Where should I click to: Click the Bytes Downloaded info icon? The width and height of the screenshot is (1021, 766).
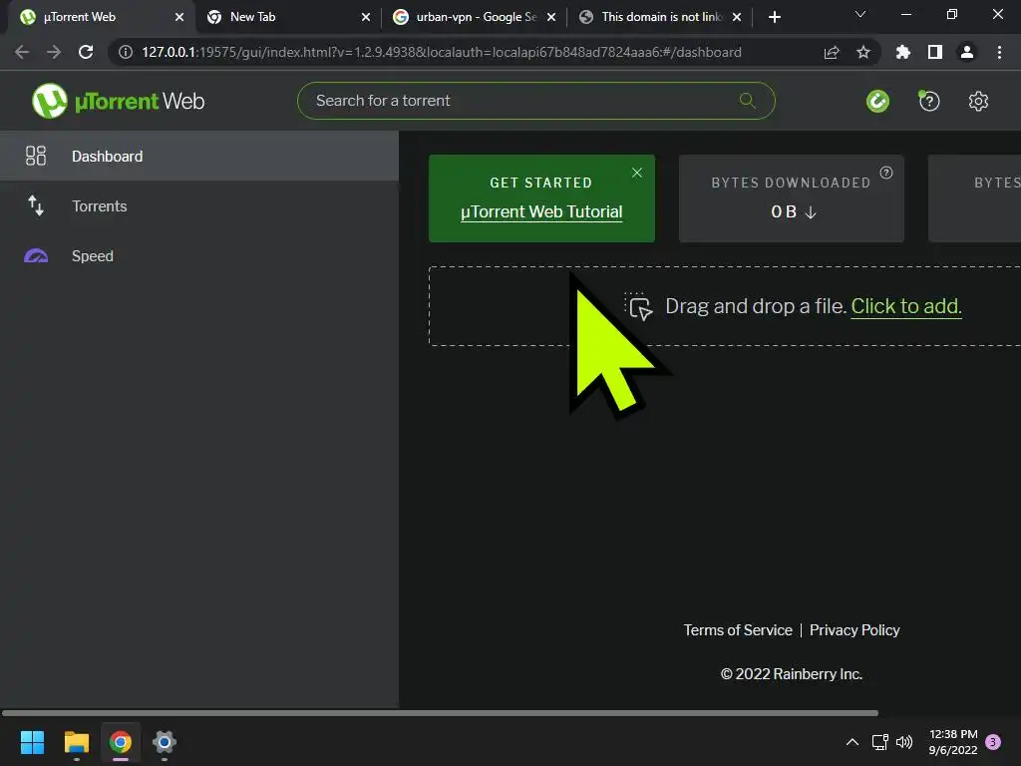886,172
